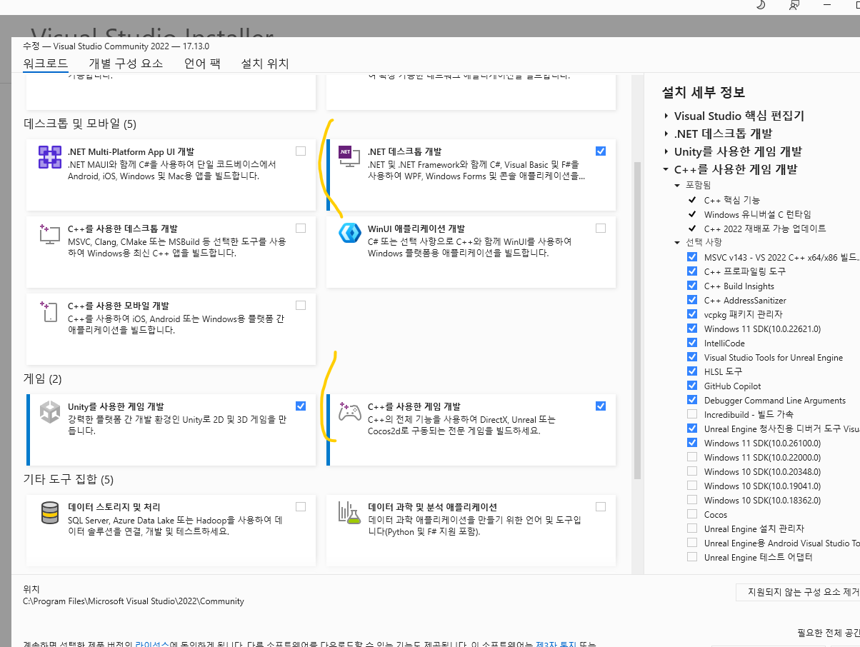Click the C++를 사용한 데스크톱 개발 monitor icon
The image size is (860, 647).
50,234
